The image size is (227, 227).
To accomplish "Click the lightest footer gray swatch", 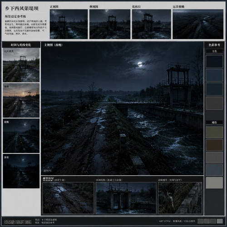I will 220,221.
